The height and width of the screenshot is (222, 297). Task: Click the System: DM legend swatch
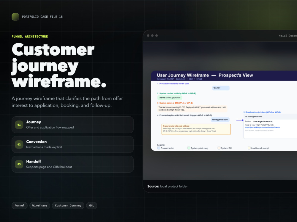[x=219, y=148]
